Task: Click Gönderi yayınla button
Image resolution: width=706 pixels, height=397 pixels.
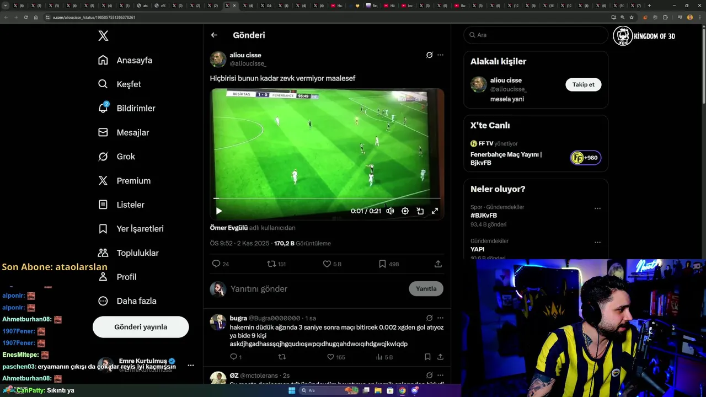Action: (x=141, y=327)
